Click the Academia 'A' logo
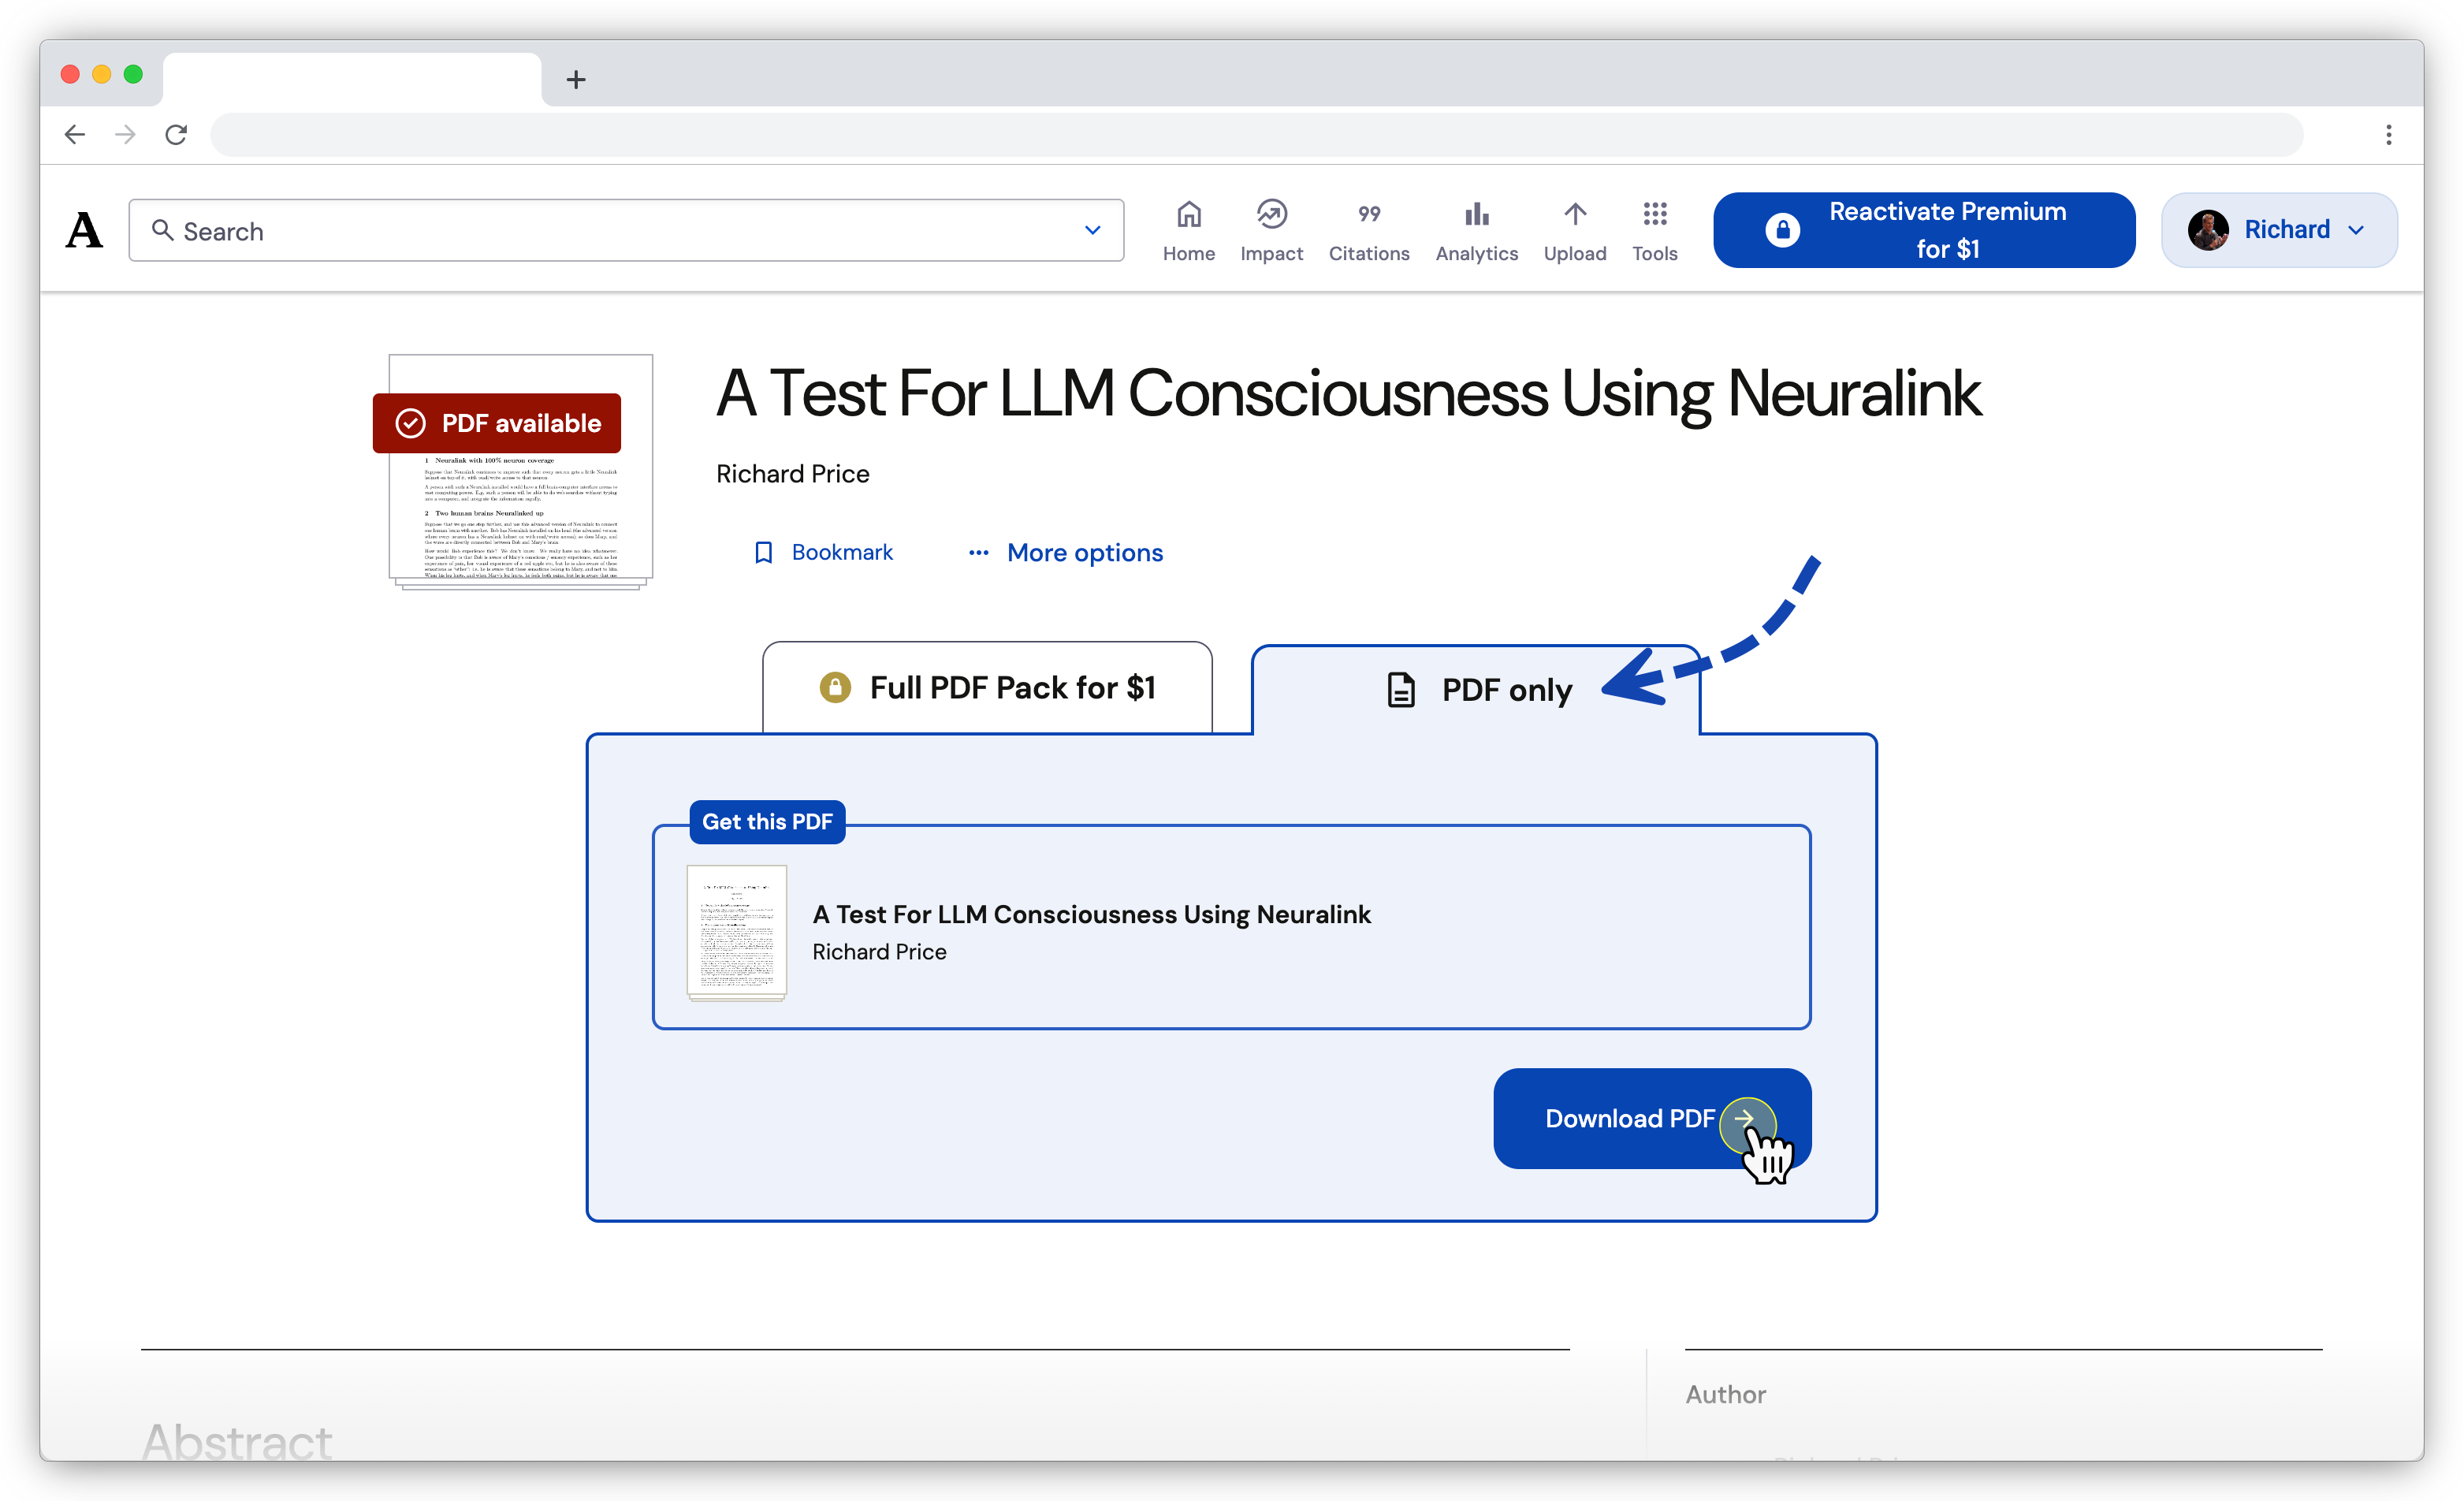2464x1501 pixels. pos(84,230)
